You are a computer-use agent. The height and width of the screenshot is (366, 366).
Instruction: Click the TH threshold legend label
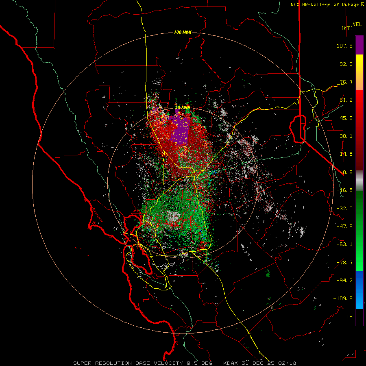point(349,317)
